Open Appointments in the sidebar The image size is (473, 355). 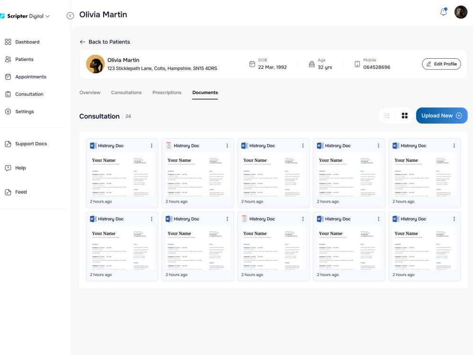26,77
